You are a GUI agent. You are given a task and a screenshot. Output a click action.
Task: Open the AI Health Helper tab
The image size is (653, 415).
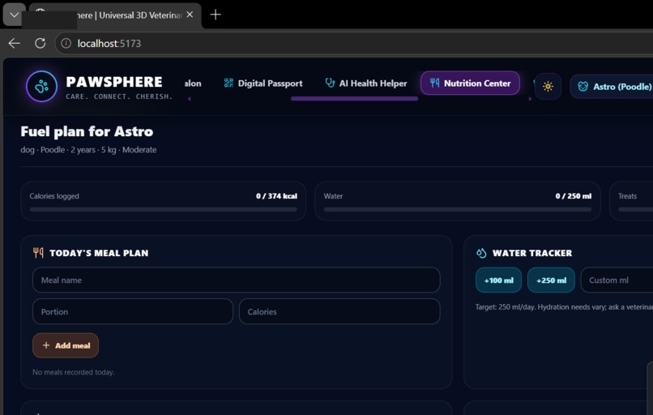[x=366, y=83]
